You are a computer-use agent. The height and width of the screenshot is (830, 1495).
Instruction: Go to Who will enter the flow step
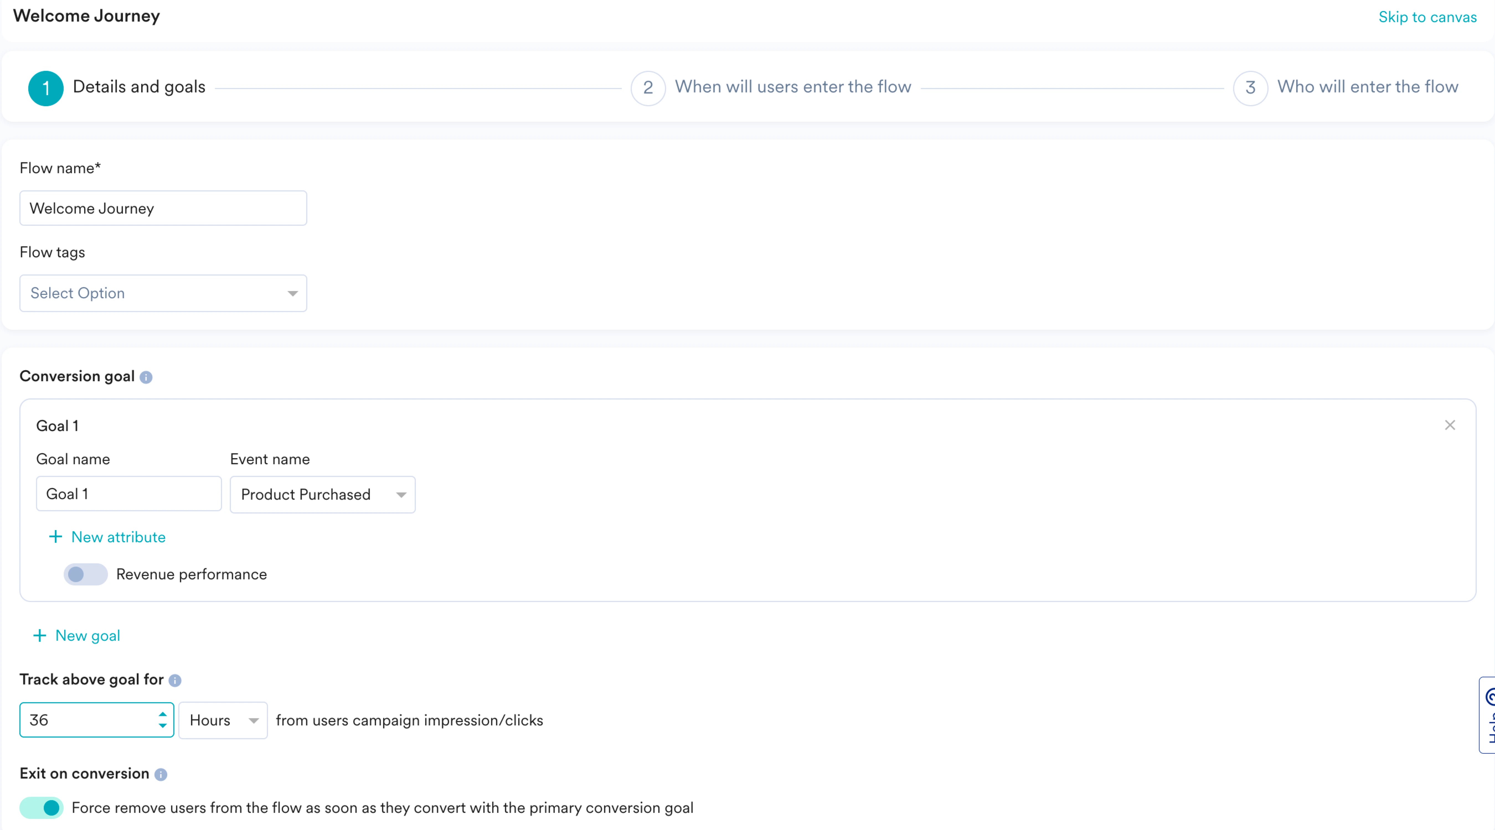[1367, 87]
